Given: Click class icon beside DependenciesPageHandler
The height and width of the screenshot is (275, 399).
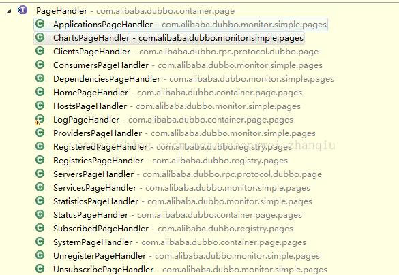Looking at the screenshot, I should coord(40,78).
